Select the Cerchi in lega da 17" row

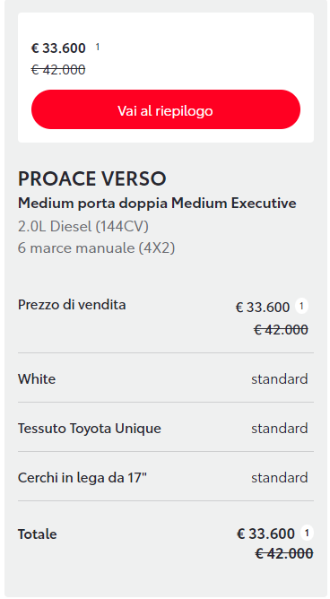(x=166, y=477)
